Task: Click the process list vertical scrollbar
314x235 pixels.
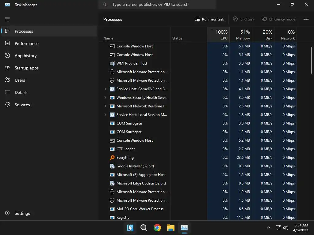Action: (x=312, y=60)
